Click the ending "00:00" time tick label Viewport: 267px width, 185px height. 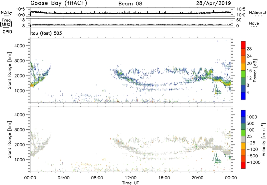[231, 178]
